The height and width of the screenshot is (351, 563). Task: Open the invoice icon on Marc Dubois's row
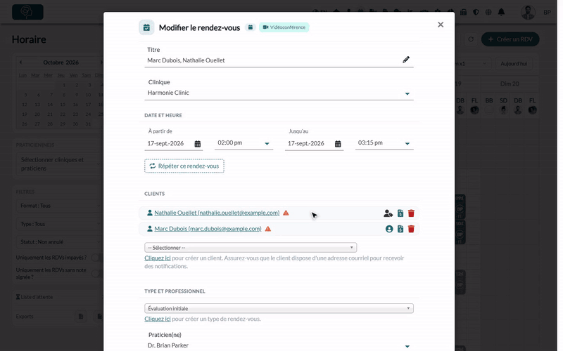tap(400, 229)
